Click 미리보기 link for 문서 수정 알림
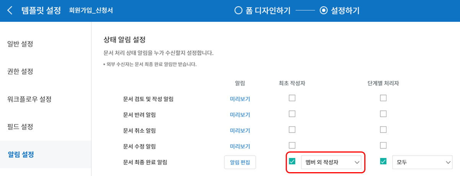This screenshot has height=176, width=460. (x=240, y=146)
